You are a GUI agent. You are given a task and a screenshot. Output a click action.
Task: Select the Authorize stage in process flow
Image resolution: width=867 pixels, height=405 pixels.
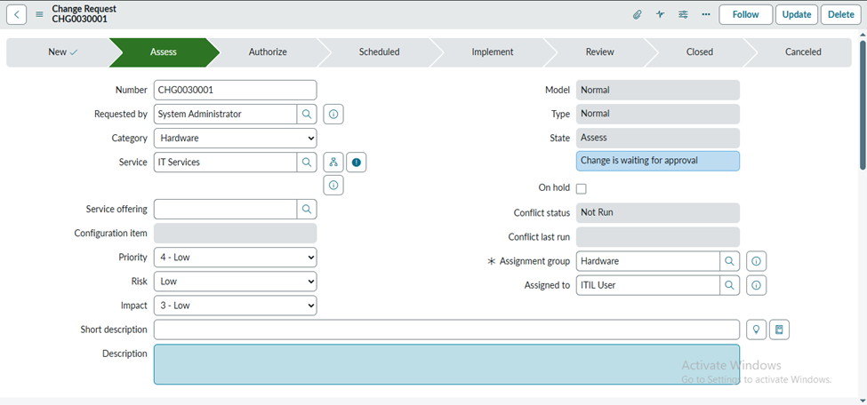[x=268, y=52]
